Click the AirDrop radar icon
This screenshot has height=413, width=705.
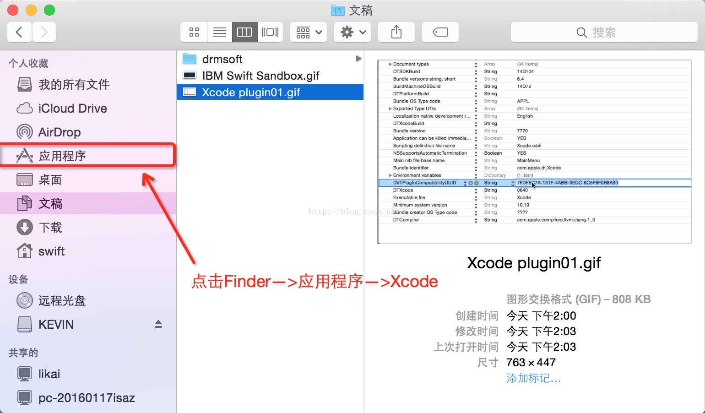tap(25, 132)
